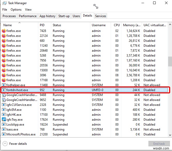Image resolution: width=172 pixels, height=151 pixels.
Task: Switch to the App history tab
Action: click(x=47, y=16)
